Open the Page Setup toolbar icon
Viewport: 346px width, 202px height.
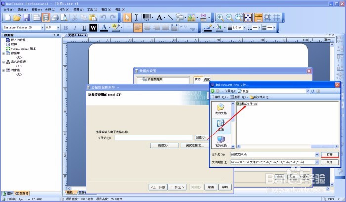pyautogui.click(x=37, y=18)
